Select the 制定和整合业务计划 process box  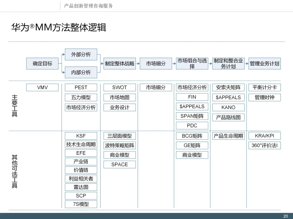coord(228,64)
